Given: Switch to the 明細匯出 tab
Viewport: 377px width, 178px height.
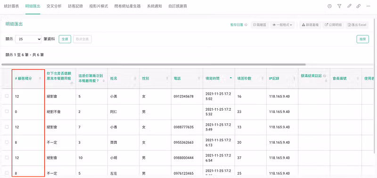Looking at the screenshot, I should coord(33,6).
